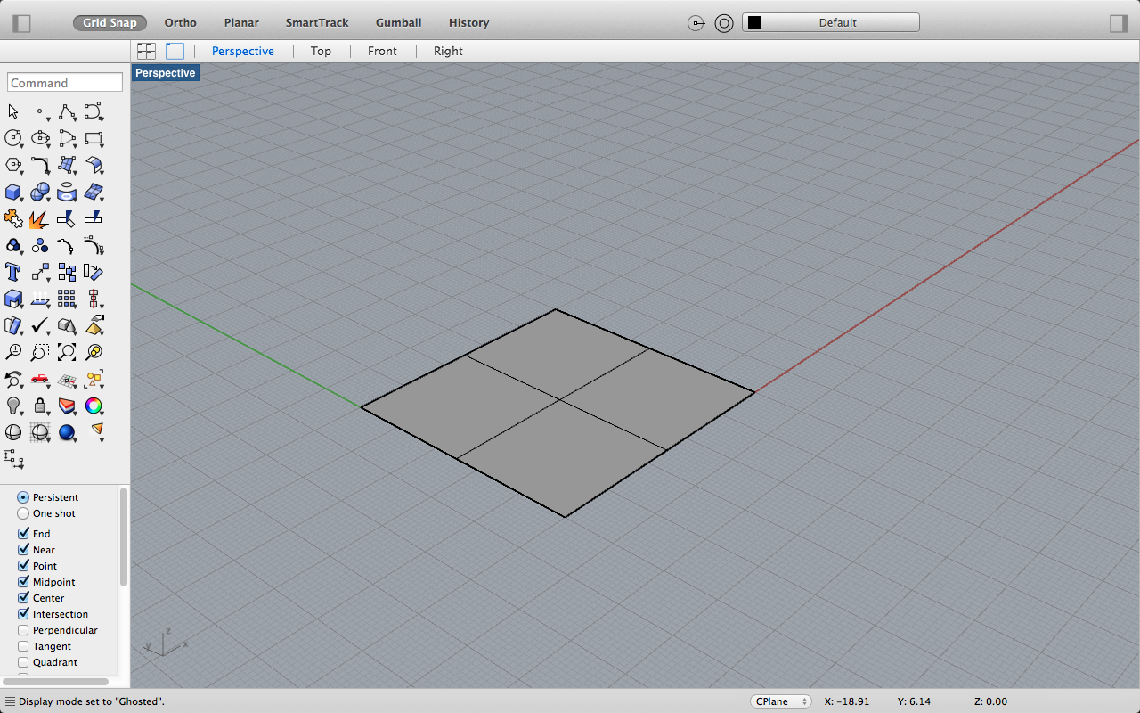
Task: Toggle the Gumball widget
Action: (x=398, y=22)
